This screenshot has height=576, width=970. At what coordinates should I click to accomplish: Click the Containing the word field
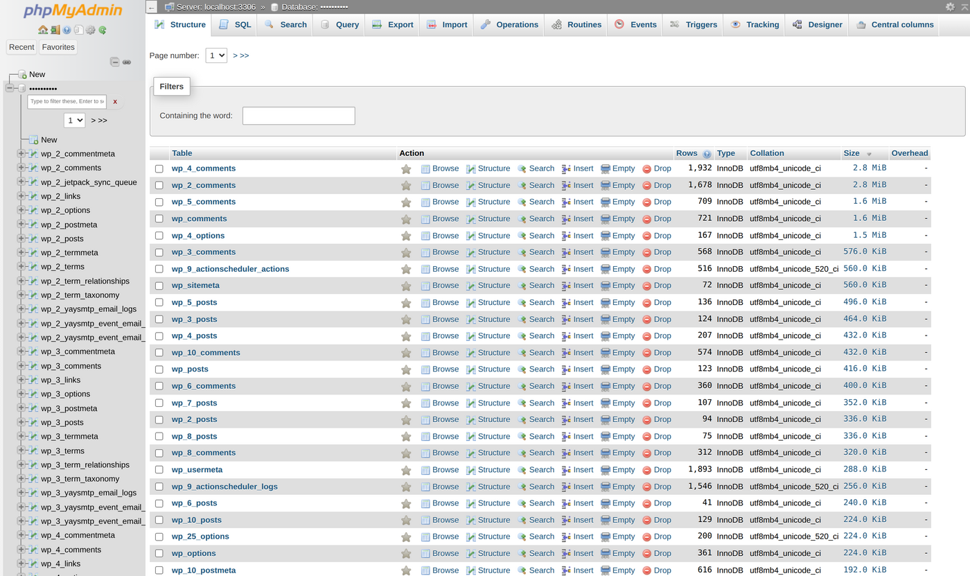tap(299, 116)
